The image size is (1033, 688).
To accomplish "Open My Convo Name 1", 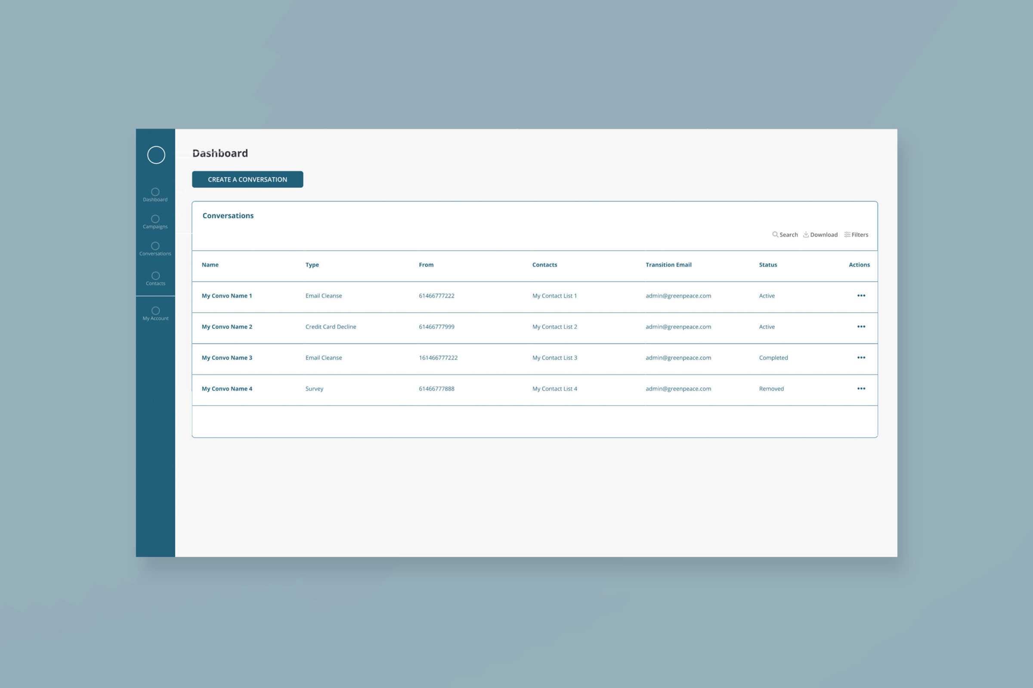I will 227,296.
